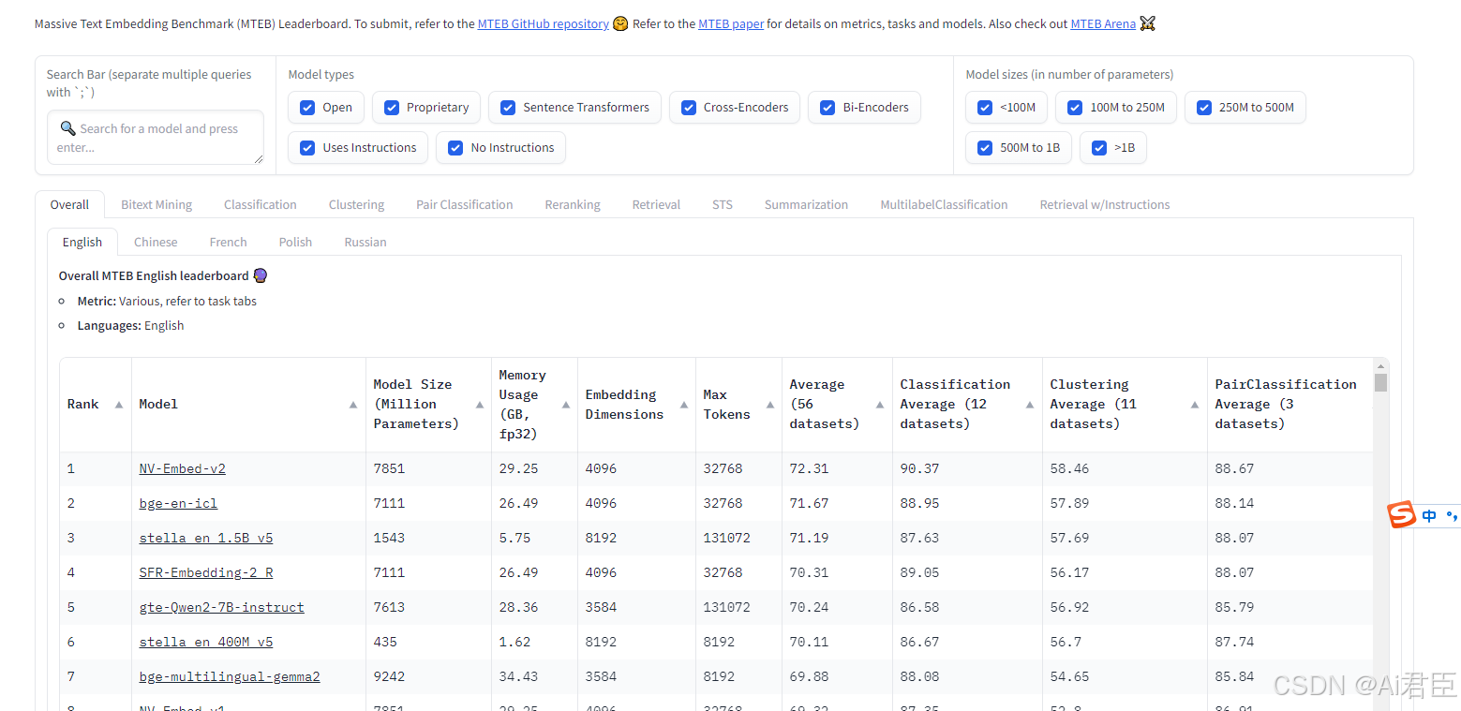Open NV-Embed-v2 model link
This screenshot has width=1461, height=711.
click(183, 468)
